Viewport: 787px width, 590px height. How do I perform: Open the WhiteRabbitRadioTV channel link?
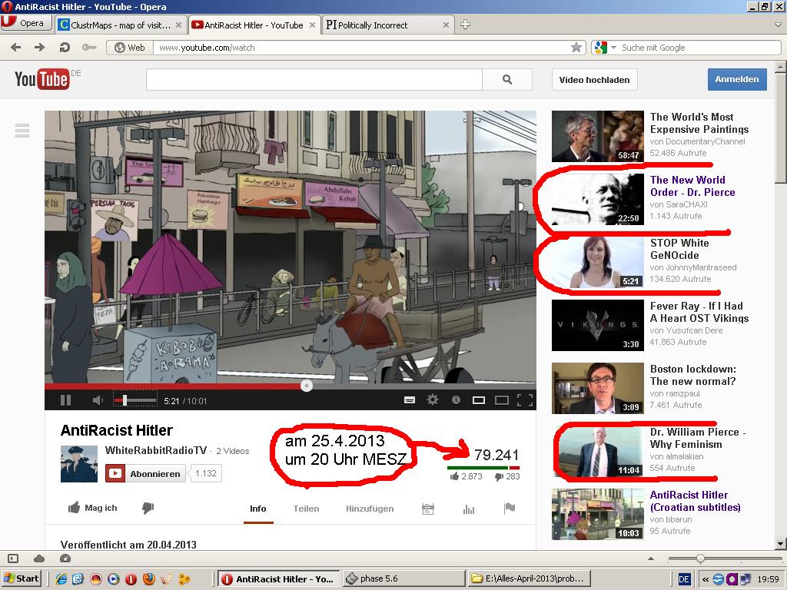[x=155, y=450]
